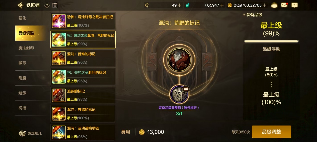Select 恐怖：混沌终焉之裁决者扫把 weapon thumbnail
The image size is (317, 142).
point(59,21)
